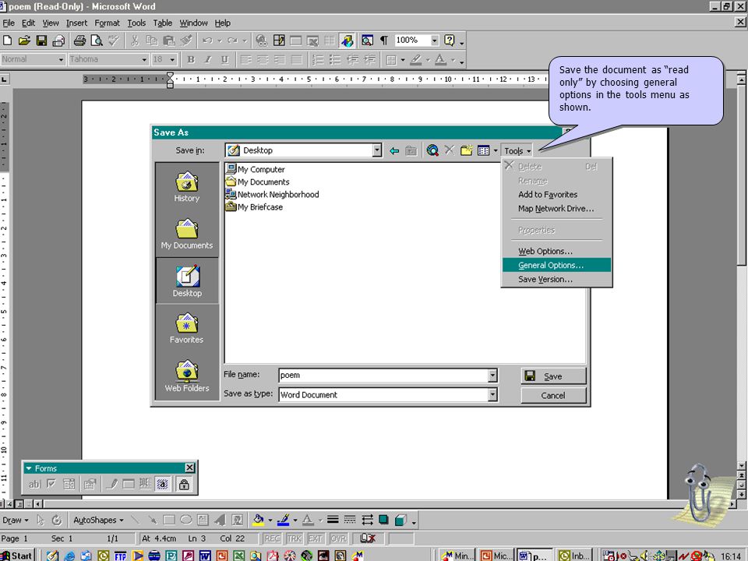
Task: Open Print Preview from the toolbar
Action: pyautogui.click(x=97, y=41)
